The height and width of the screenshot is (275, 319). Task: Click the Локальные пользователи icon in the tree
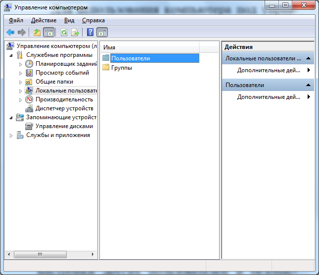tap(29, 91)
